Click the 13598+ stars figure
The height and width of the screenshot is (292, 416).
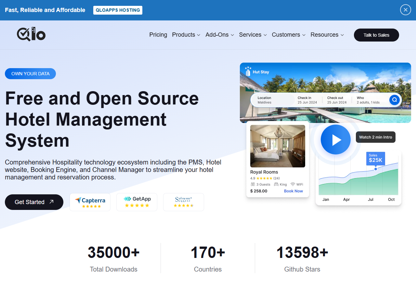click(x=302, y=253)
